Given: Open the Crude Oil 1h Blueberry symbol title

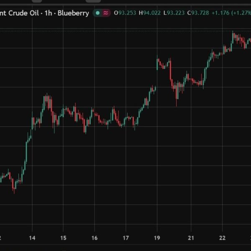Looking at the screenshot, I should (44, 13).
